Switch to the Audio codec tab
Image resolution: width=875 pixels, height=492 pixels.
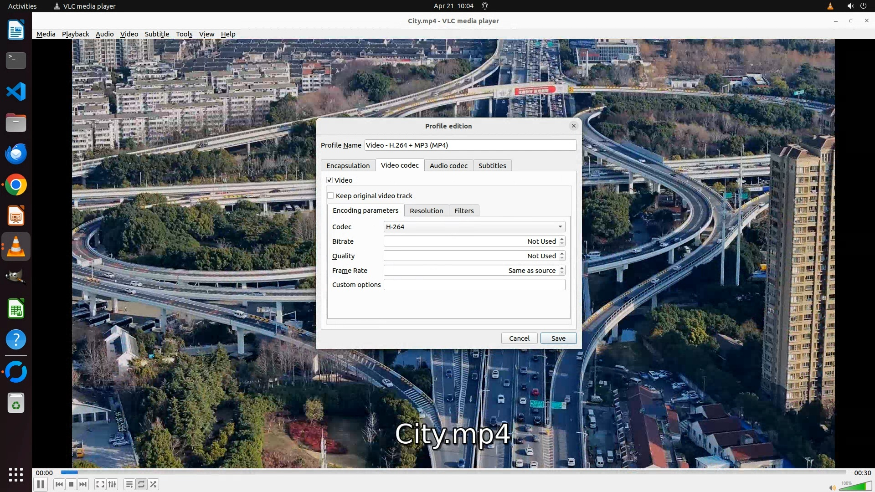(x=448, y=166)
